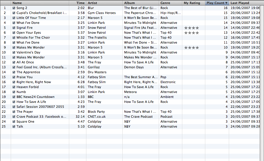Image resolution: width=264 pixels, height=161 pixels.
Task: Click album What I've Done - Si…
Action: [140, 42]
